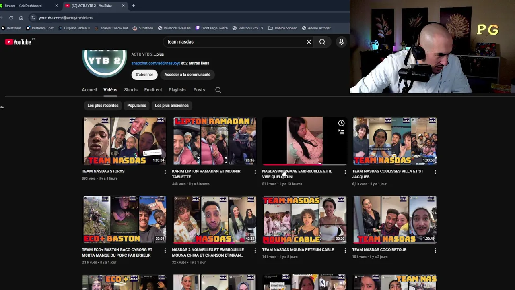Image resolution: width=515 pixels, height=290 pixels.
Task: Sort by Les plus anciennes chip
Action: click(x=172, y=106)
